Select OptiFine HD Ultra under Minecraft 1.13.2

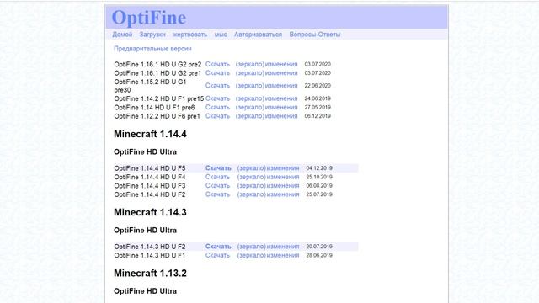145,291
